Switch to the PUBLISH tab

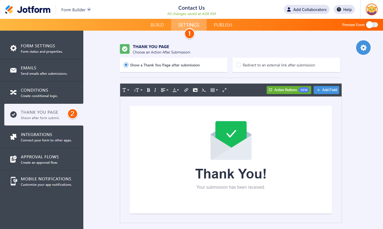tap(223, 25)
